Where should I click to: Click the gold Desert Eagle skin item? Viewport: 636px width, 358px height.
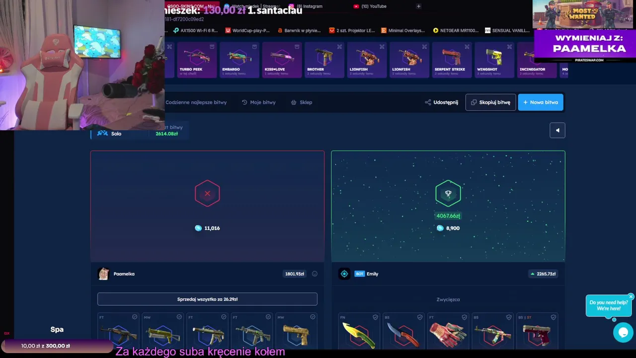coord(296,336)
